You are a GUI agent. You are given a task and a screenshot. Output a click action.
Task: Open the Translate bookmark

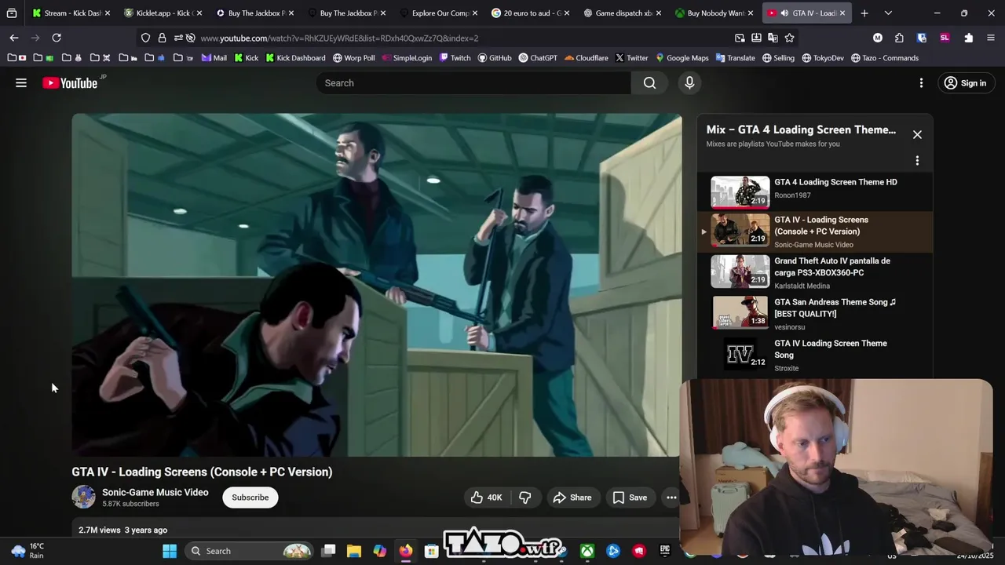[x=735, y=58]
